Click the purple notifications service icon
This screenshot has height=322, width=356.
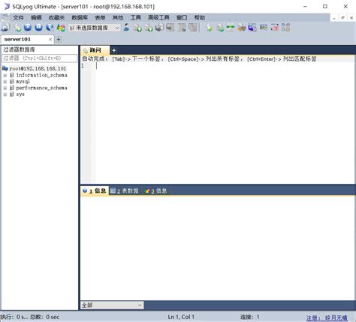252,28
